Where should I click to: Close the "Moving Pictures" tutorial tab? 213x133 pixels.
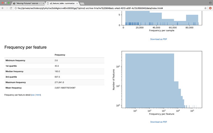pyautogui.click(x=43, y=3)
